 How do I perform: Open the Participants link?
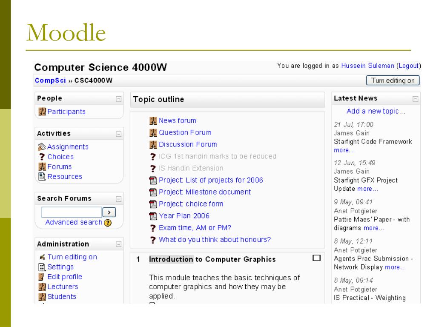pos(66,112)
